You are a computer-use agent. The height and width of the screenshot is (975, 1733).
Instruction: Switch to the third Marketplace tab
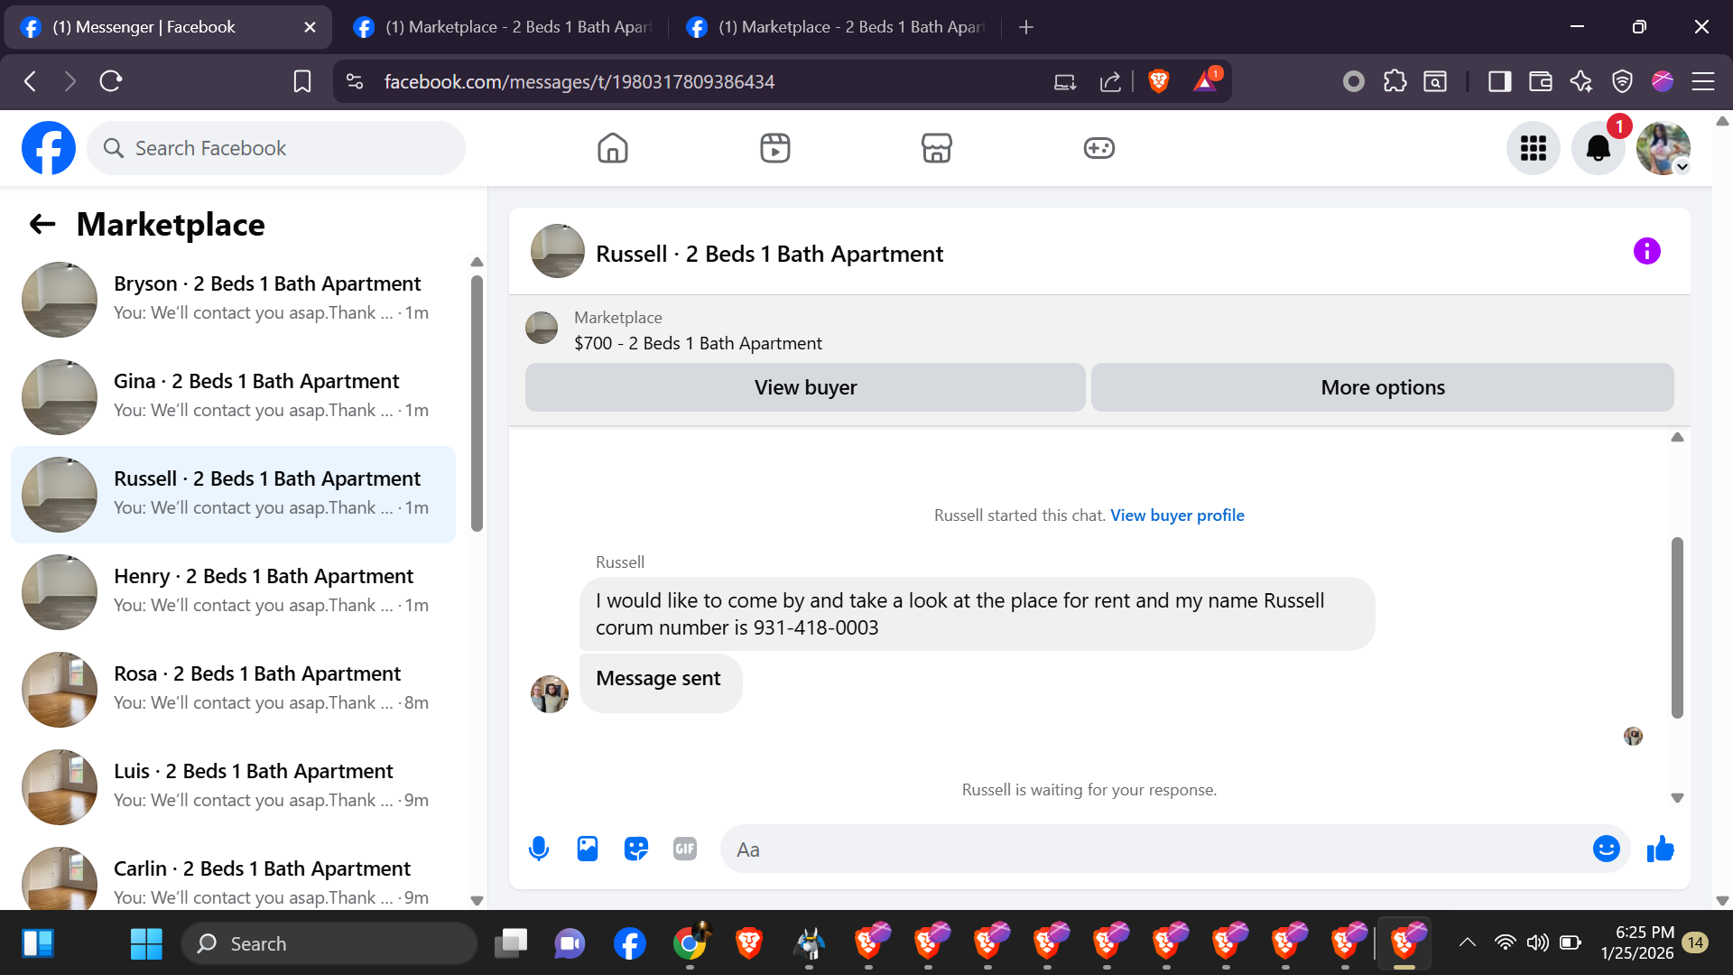835,27
